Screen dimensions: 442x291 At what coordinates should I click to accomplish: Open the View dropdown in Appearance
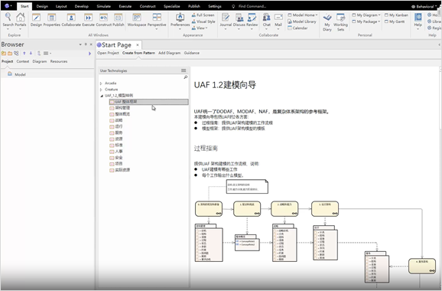(202, 28)
